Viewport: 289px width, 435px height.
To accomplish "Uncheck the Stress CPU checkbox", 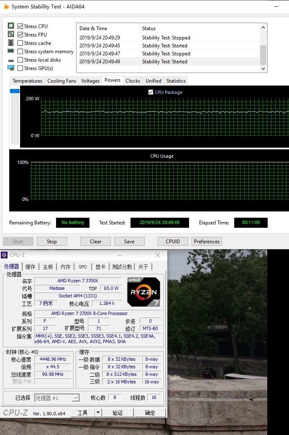I will coord(20,26).
